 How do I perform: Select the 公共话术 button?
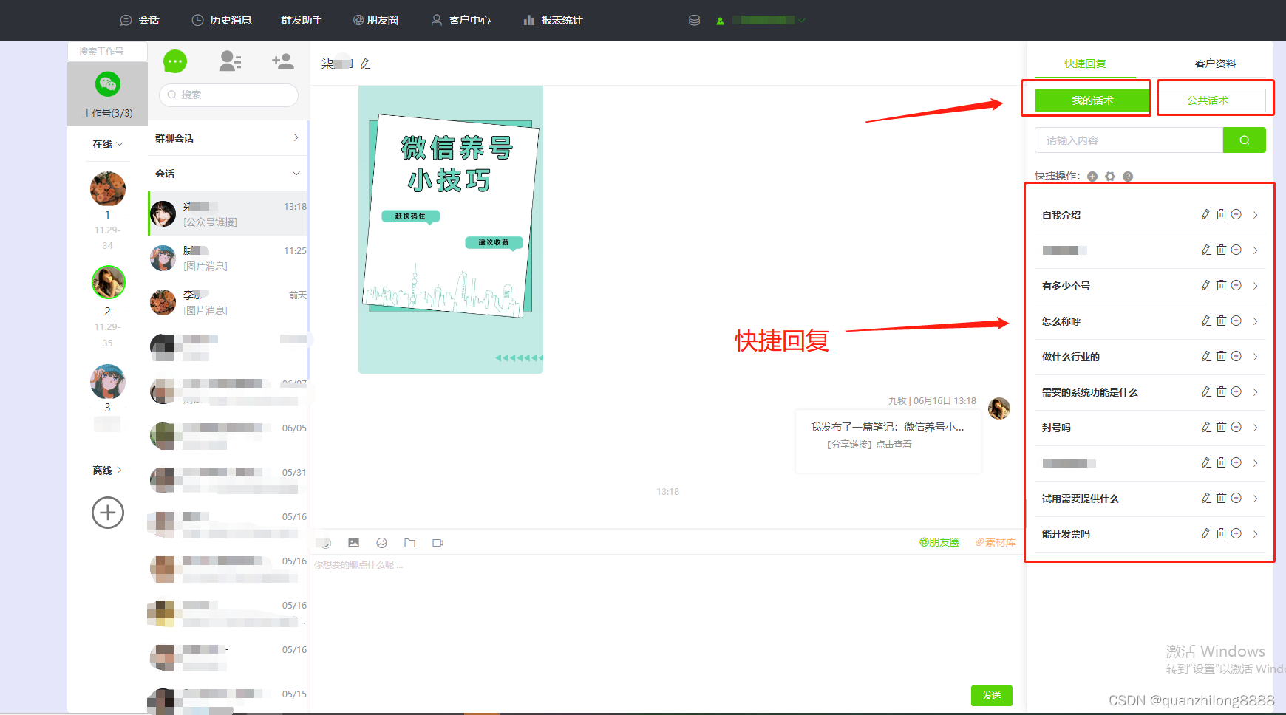pyautogui.click(x=1208, y=100)
